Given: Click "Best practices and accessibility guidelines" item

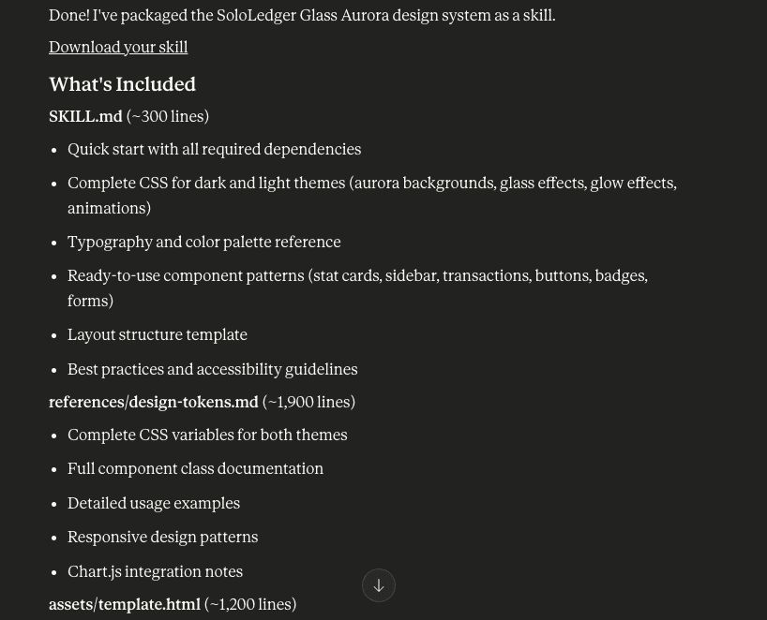Looking at the screenshot, I should click(x=212, y=369).
